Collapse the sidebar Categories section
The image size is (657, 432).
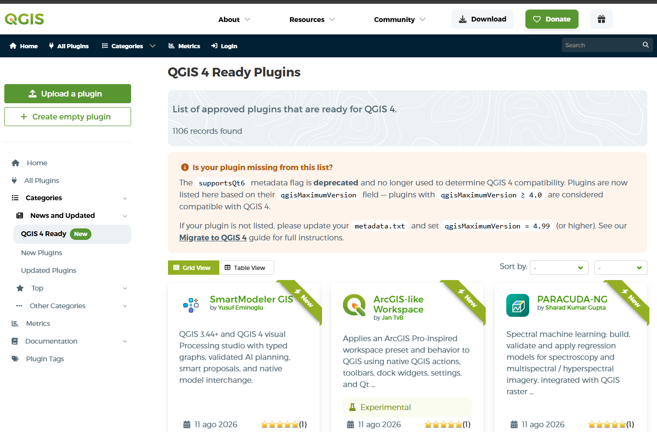125,198
